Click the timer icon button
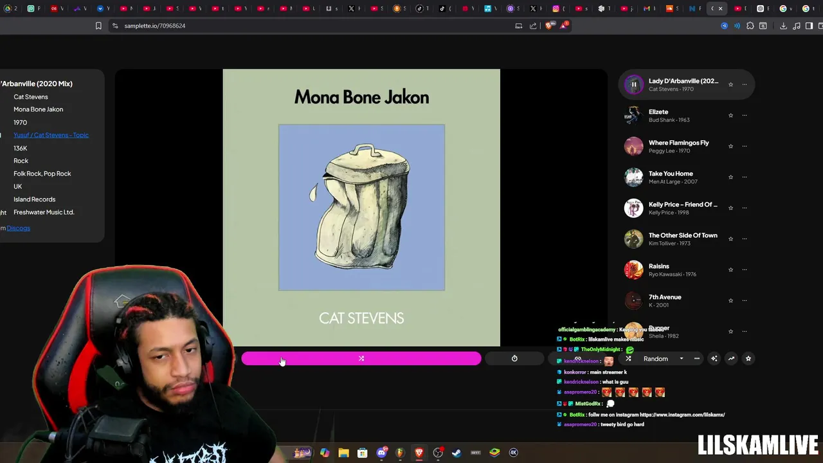 514,359
